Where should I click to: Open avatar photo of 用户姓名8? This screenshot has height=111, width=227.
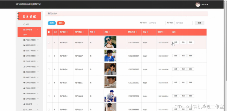tap(110, 42)
